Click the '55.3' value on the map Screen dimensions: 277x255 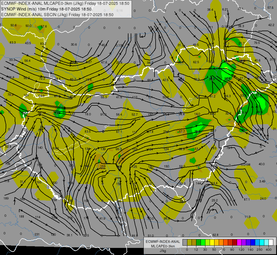[104, 97]
